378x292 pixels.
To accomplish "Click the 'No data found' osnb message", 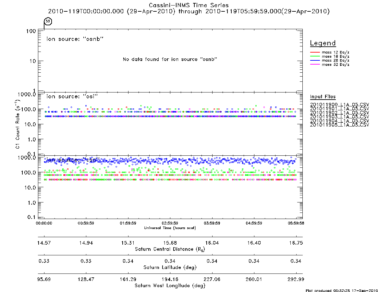I will click(x=170, y=59).
